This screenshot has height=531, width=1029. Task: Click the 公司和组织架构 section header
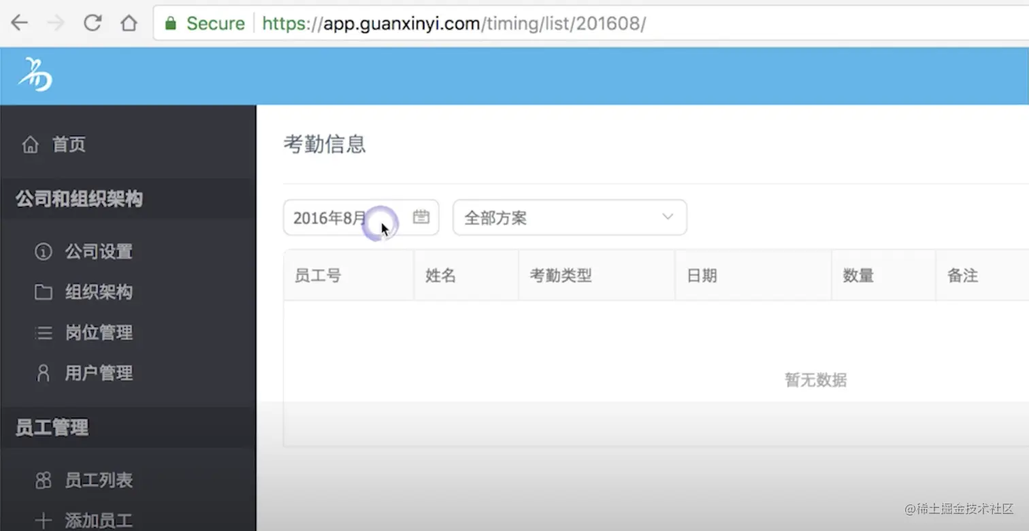pyautogui.click(x=79, y=199)
